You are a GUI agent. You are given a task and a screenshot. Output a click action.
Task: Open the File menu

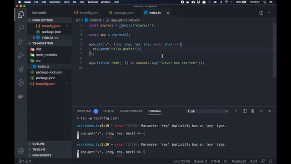point(36,2)
